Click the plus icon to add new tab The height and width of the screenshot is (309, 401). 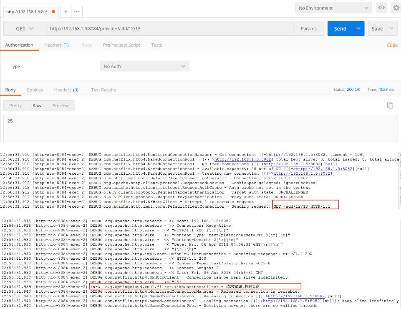click(x=66, y=12)
